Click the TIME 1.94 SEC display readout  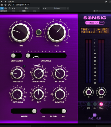pos(94,29)
